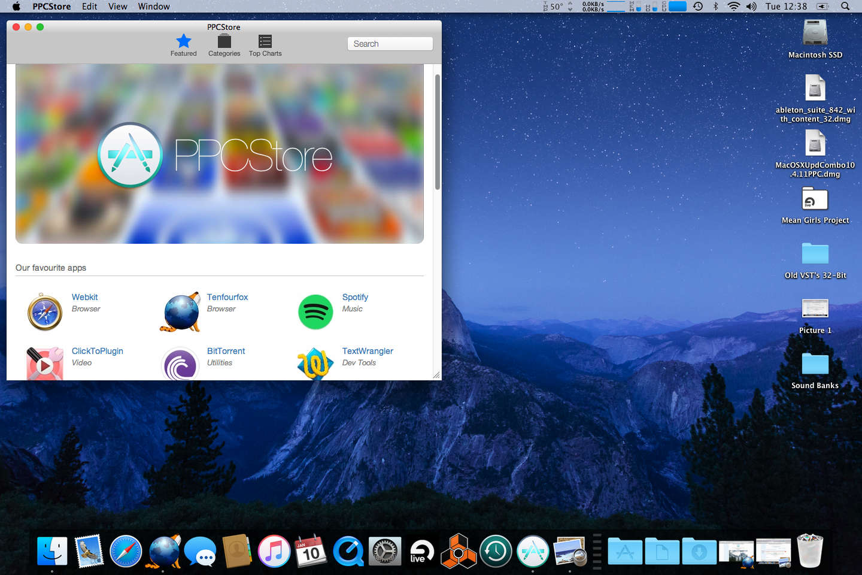Screen dimensions: 862x575
Task: Open Macintosh SSD drive on desktop
Action: (x=815, y=40)
